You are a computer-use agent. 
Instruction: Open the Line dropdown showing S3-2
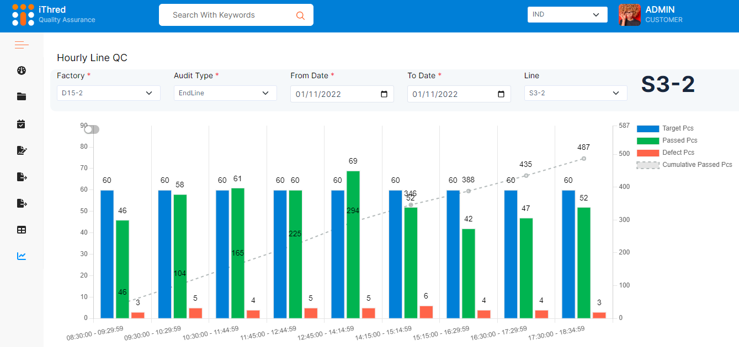(575, 93)
